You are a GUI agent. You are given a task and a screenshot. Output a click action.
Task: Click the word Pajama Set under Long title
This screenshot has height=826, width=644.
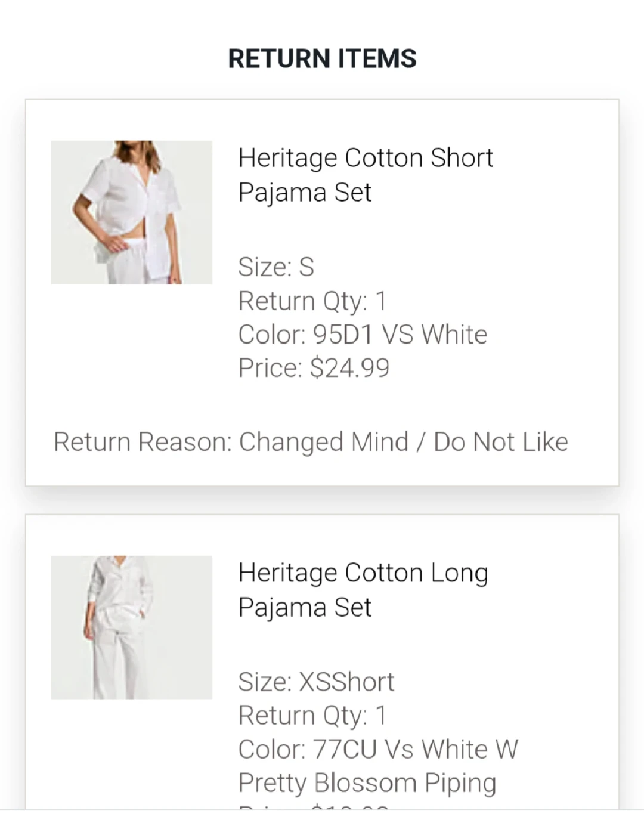(305, 607)
